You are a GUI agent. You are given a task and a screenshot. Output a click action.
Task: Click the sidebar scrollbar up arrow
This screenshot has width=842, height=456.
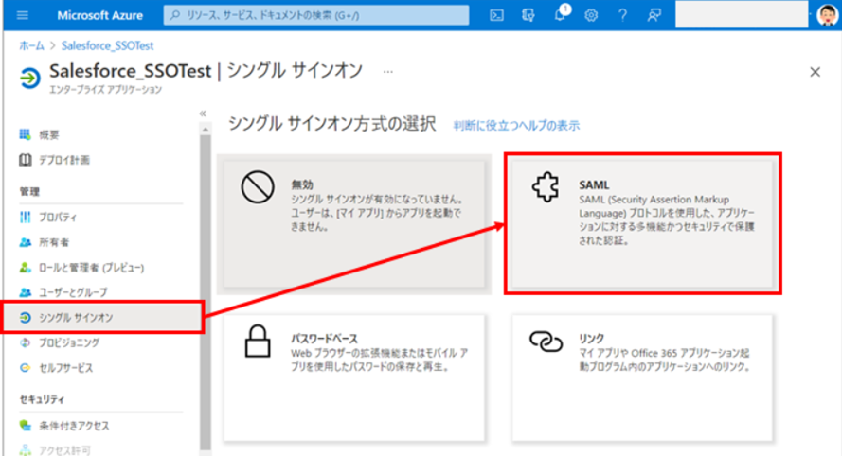206,130
